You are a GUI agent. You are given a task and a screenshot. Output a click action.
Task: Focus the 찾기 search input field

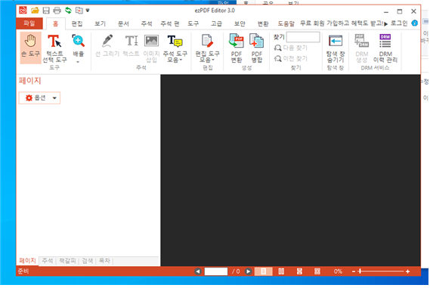(x=303, y=37)
